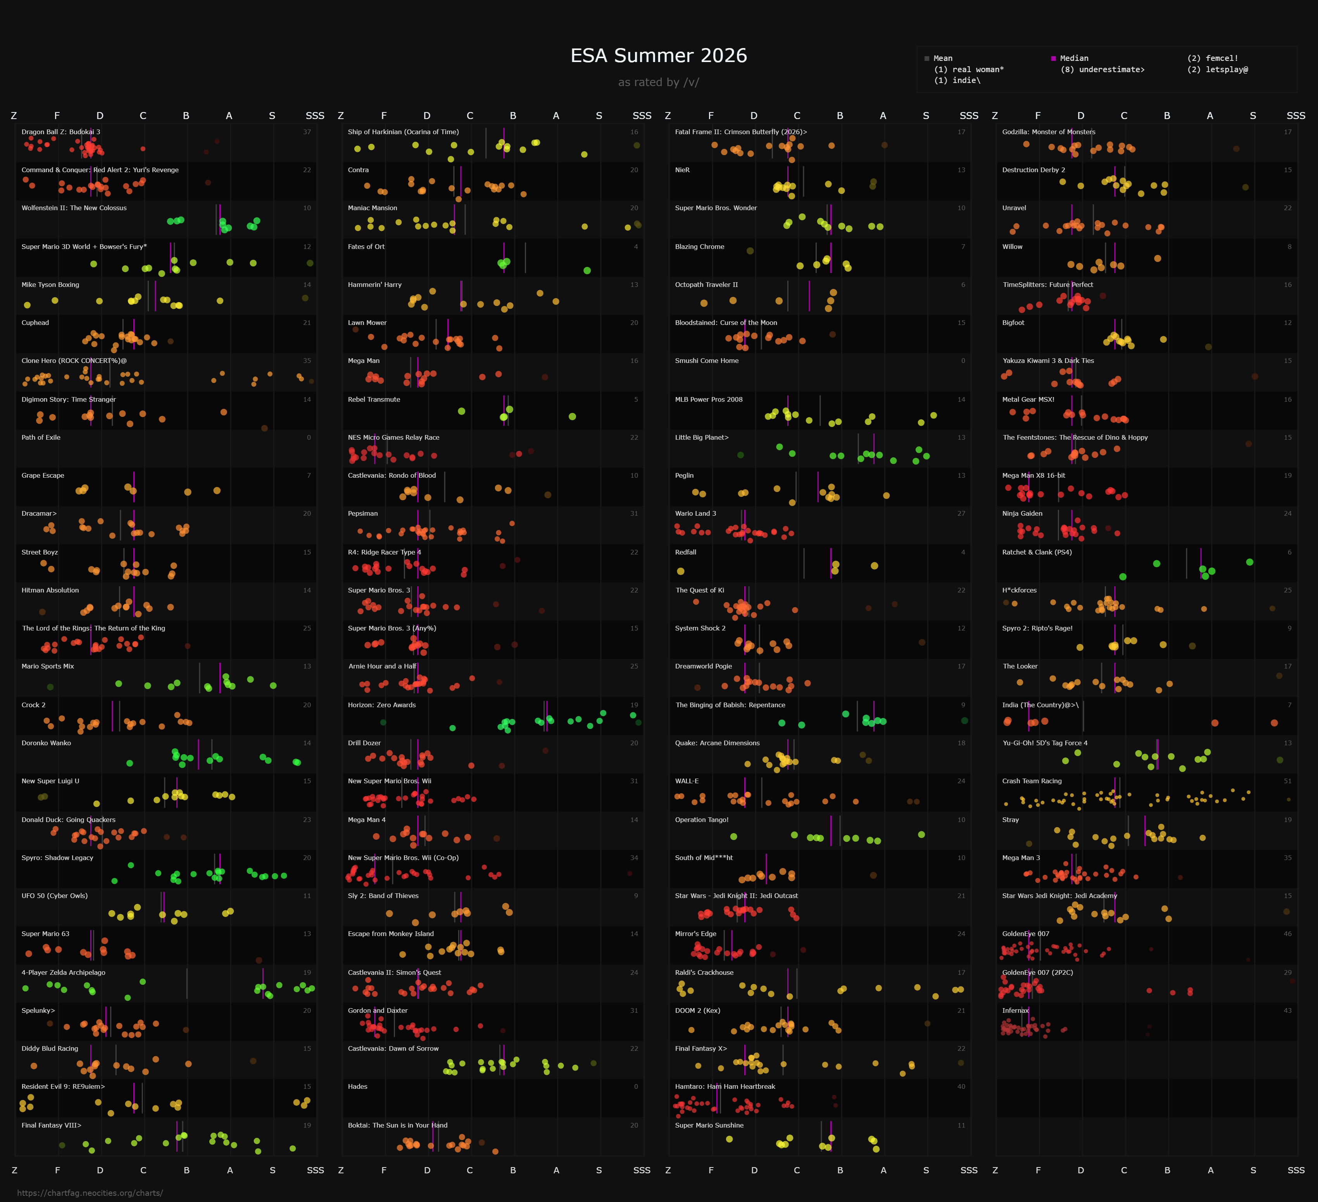
Task: Click the 'GoldenEye 007 (2P2C)' label
Action: [x=1037, y=972]
